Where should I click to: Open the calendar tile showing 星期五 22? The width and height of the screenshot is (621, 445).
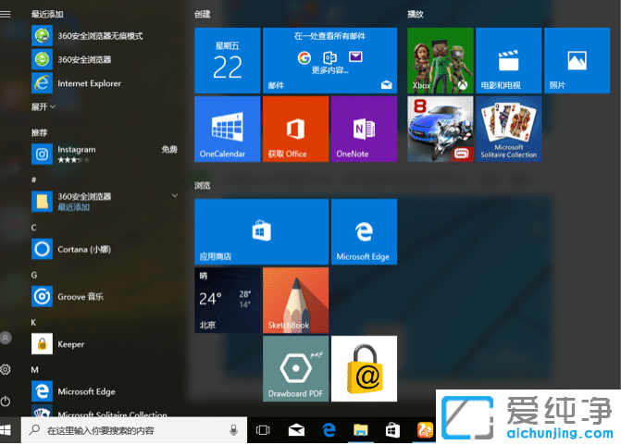(x=228, y=60)
